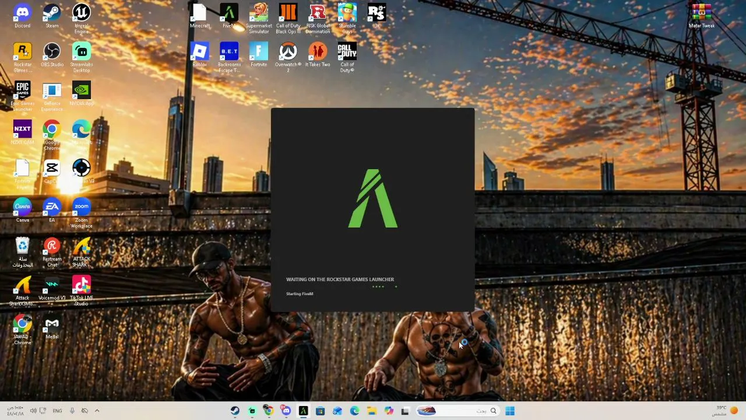Switch to Steam in the taskbar
Viewport: 746px width, 420px height.
(235, 411)
